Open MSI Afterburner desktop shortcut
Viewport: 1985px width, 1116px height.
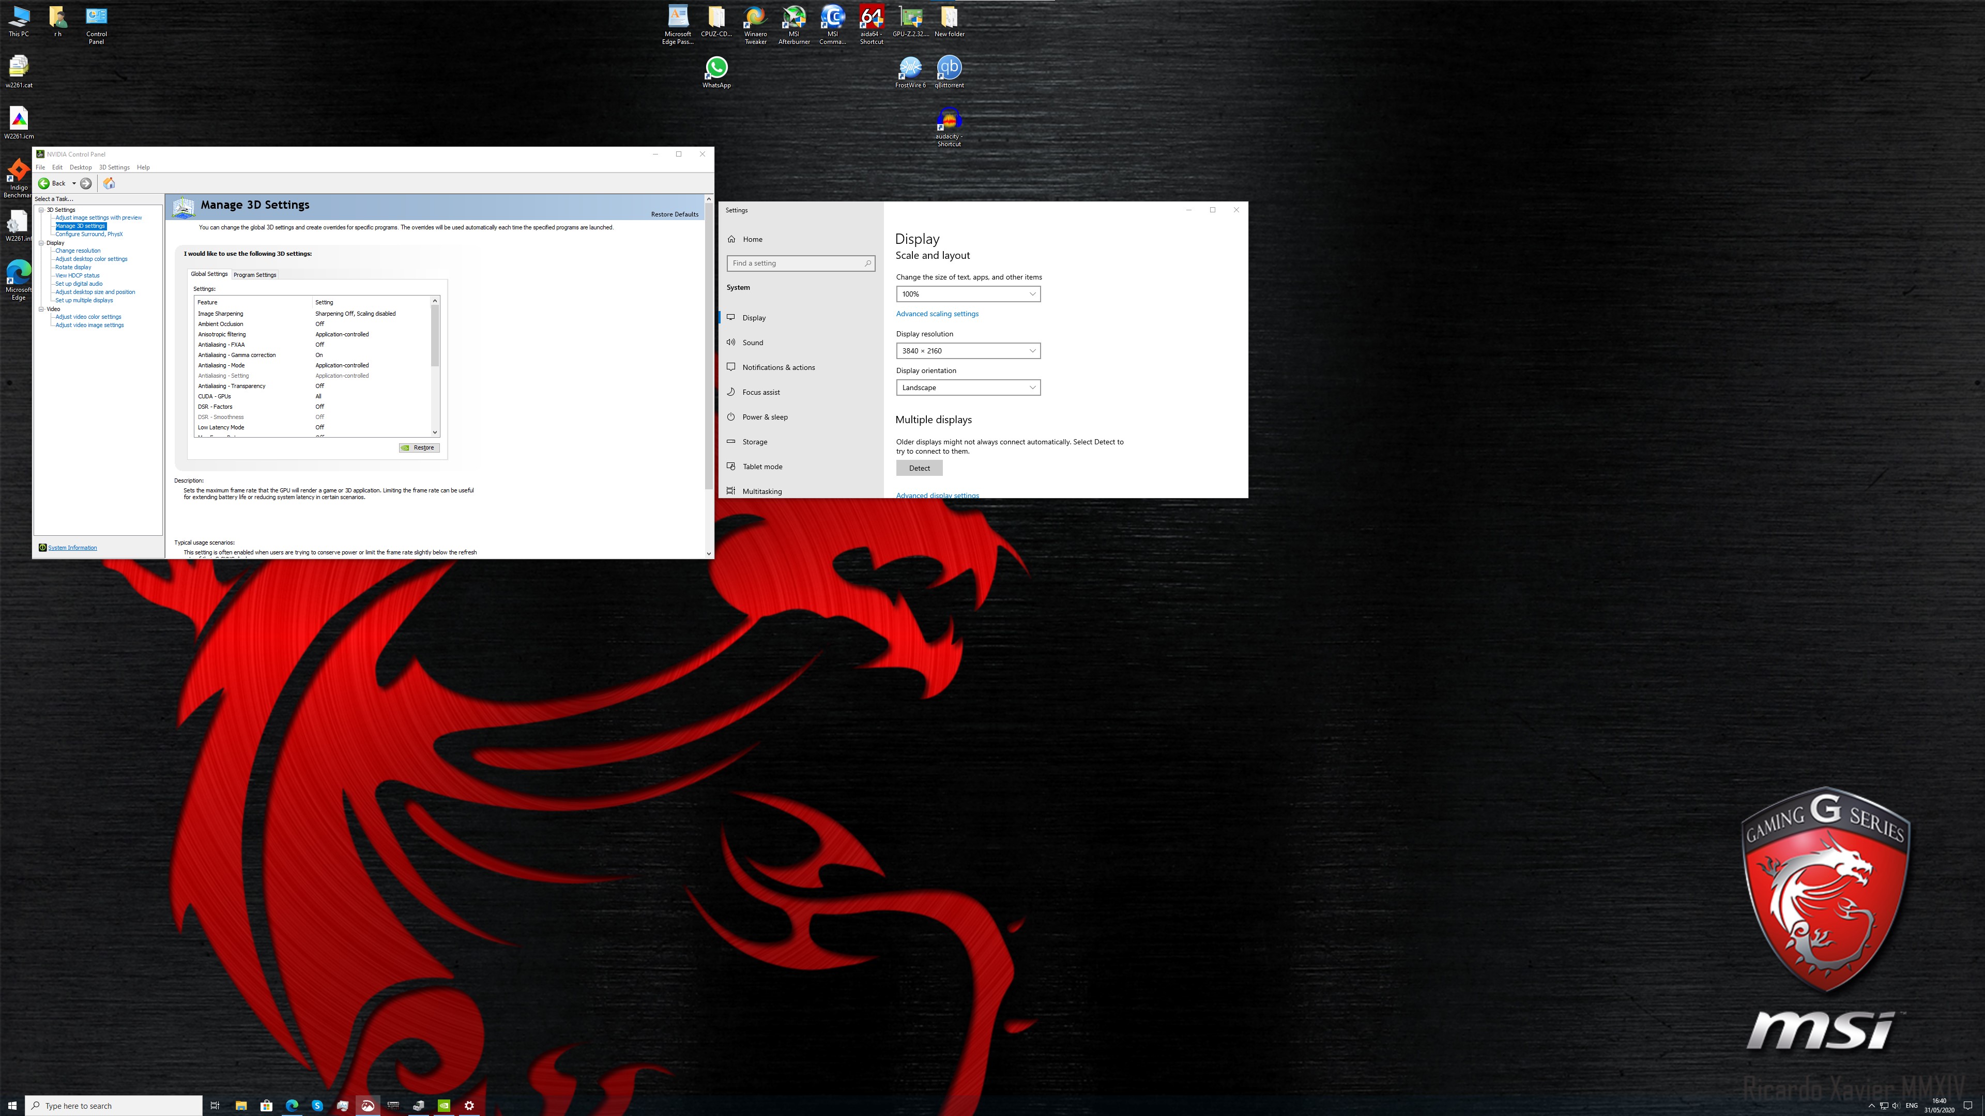click(793, 25)
